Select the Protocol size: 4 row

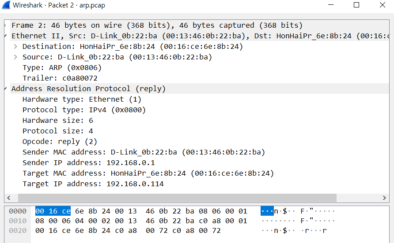tap(58, 131)
